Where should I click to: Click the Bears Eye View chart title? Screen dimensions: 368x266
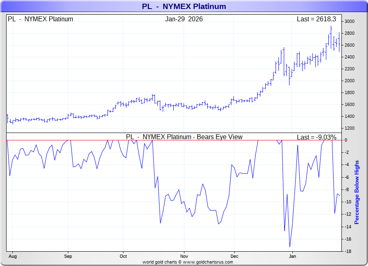(184, 137)
